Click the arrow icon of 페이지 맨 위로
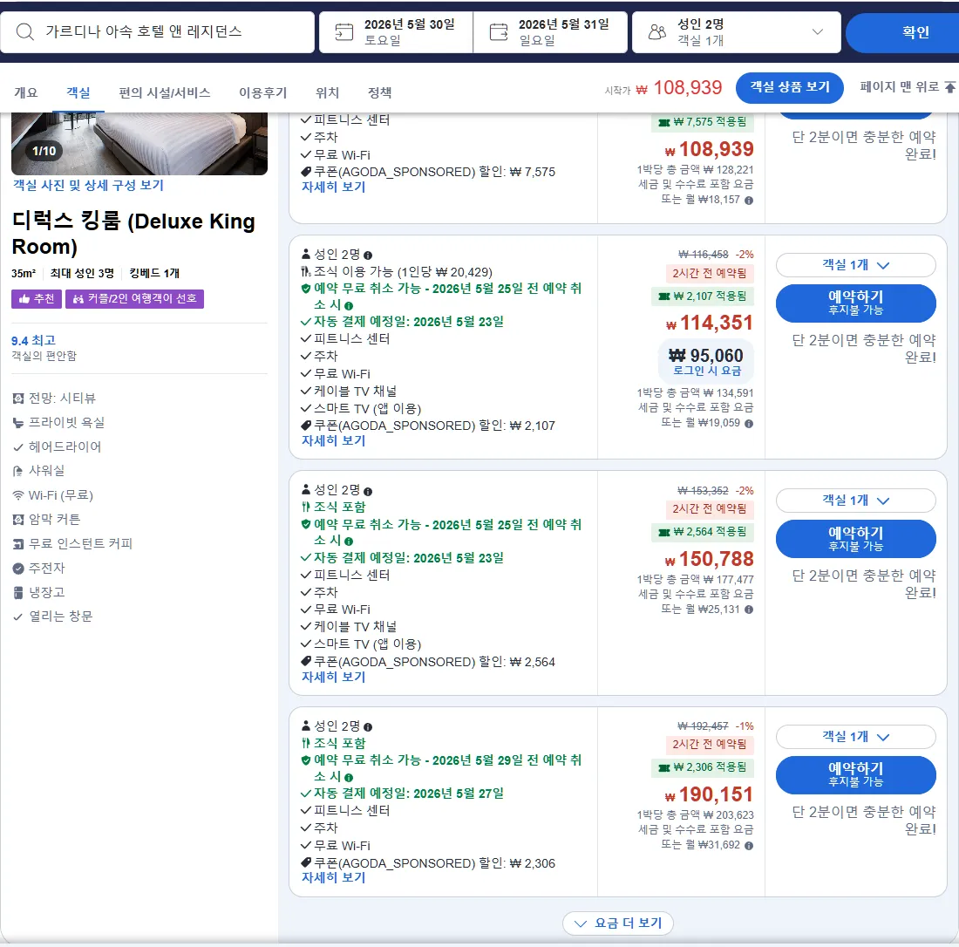 pos(949,87)
